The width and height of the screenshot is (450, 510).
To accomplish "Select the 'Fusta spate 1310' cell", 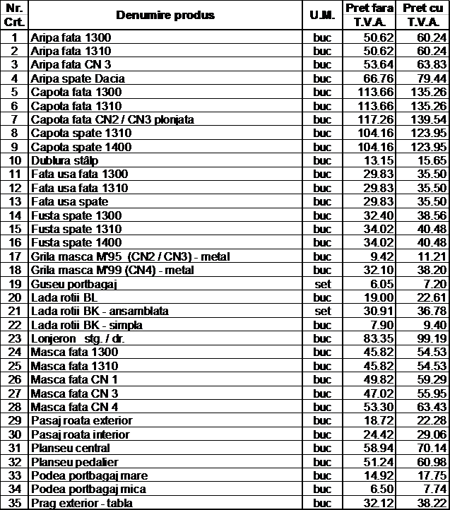I will click(x=165, y=229).
